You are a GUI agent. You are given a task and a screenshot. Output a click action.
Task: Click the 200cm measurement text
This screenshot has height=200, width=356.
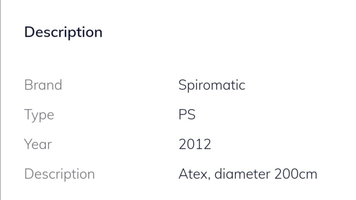(296, 174)
